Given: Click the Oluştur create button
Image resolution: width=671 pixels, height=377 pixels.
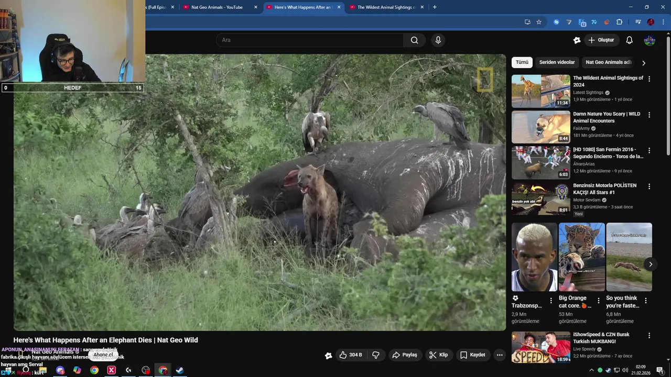Looking at the screenshot, I should click(x=601, y=40).
